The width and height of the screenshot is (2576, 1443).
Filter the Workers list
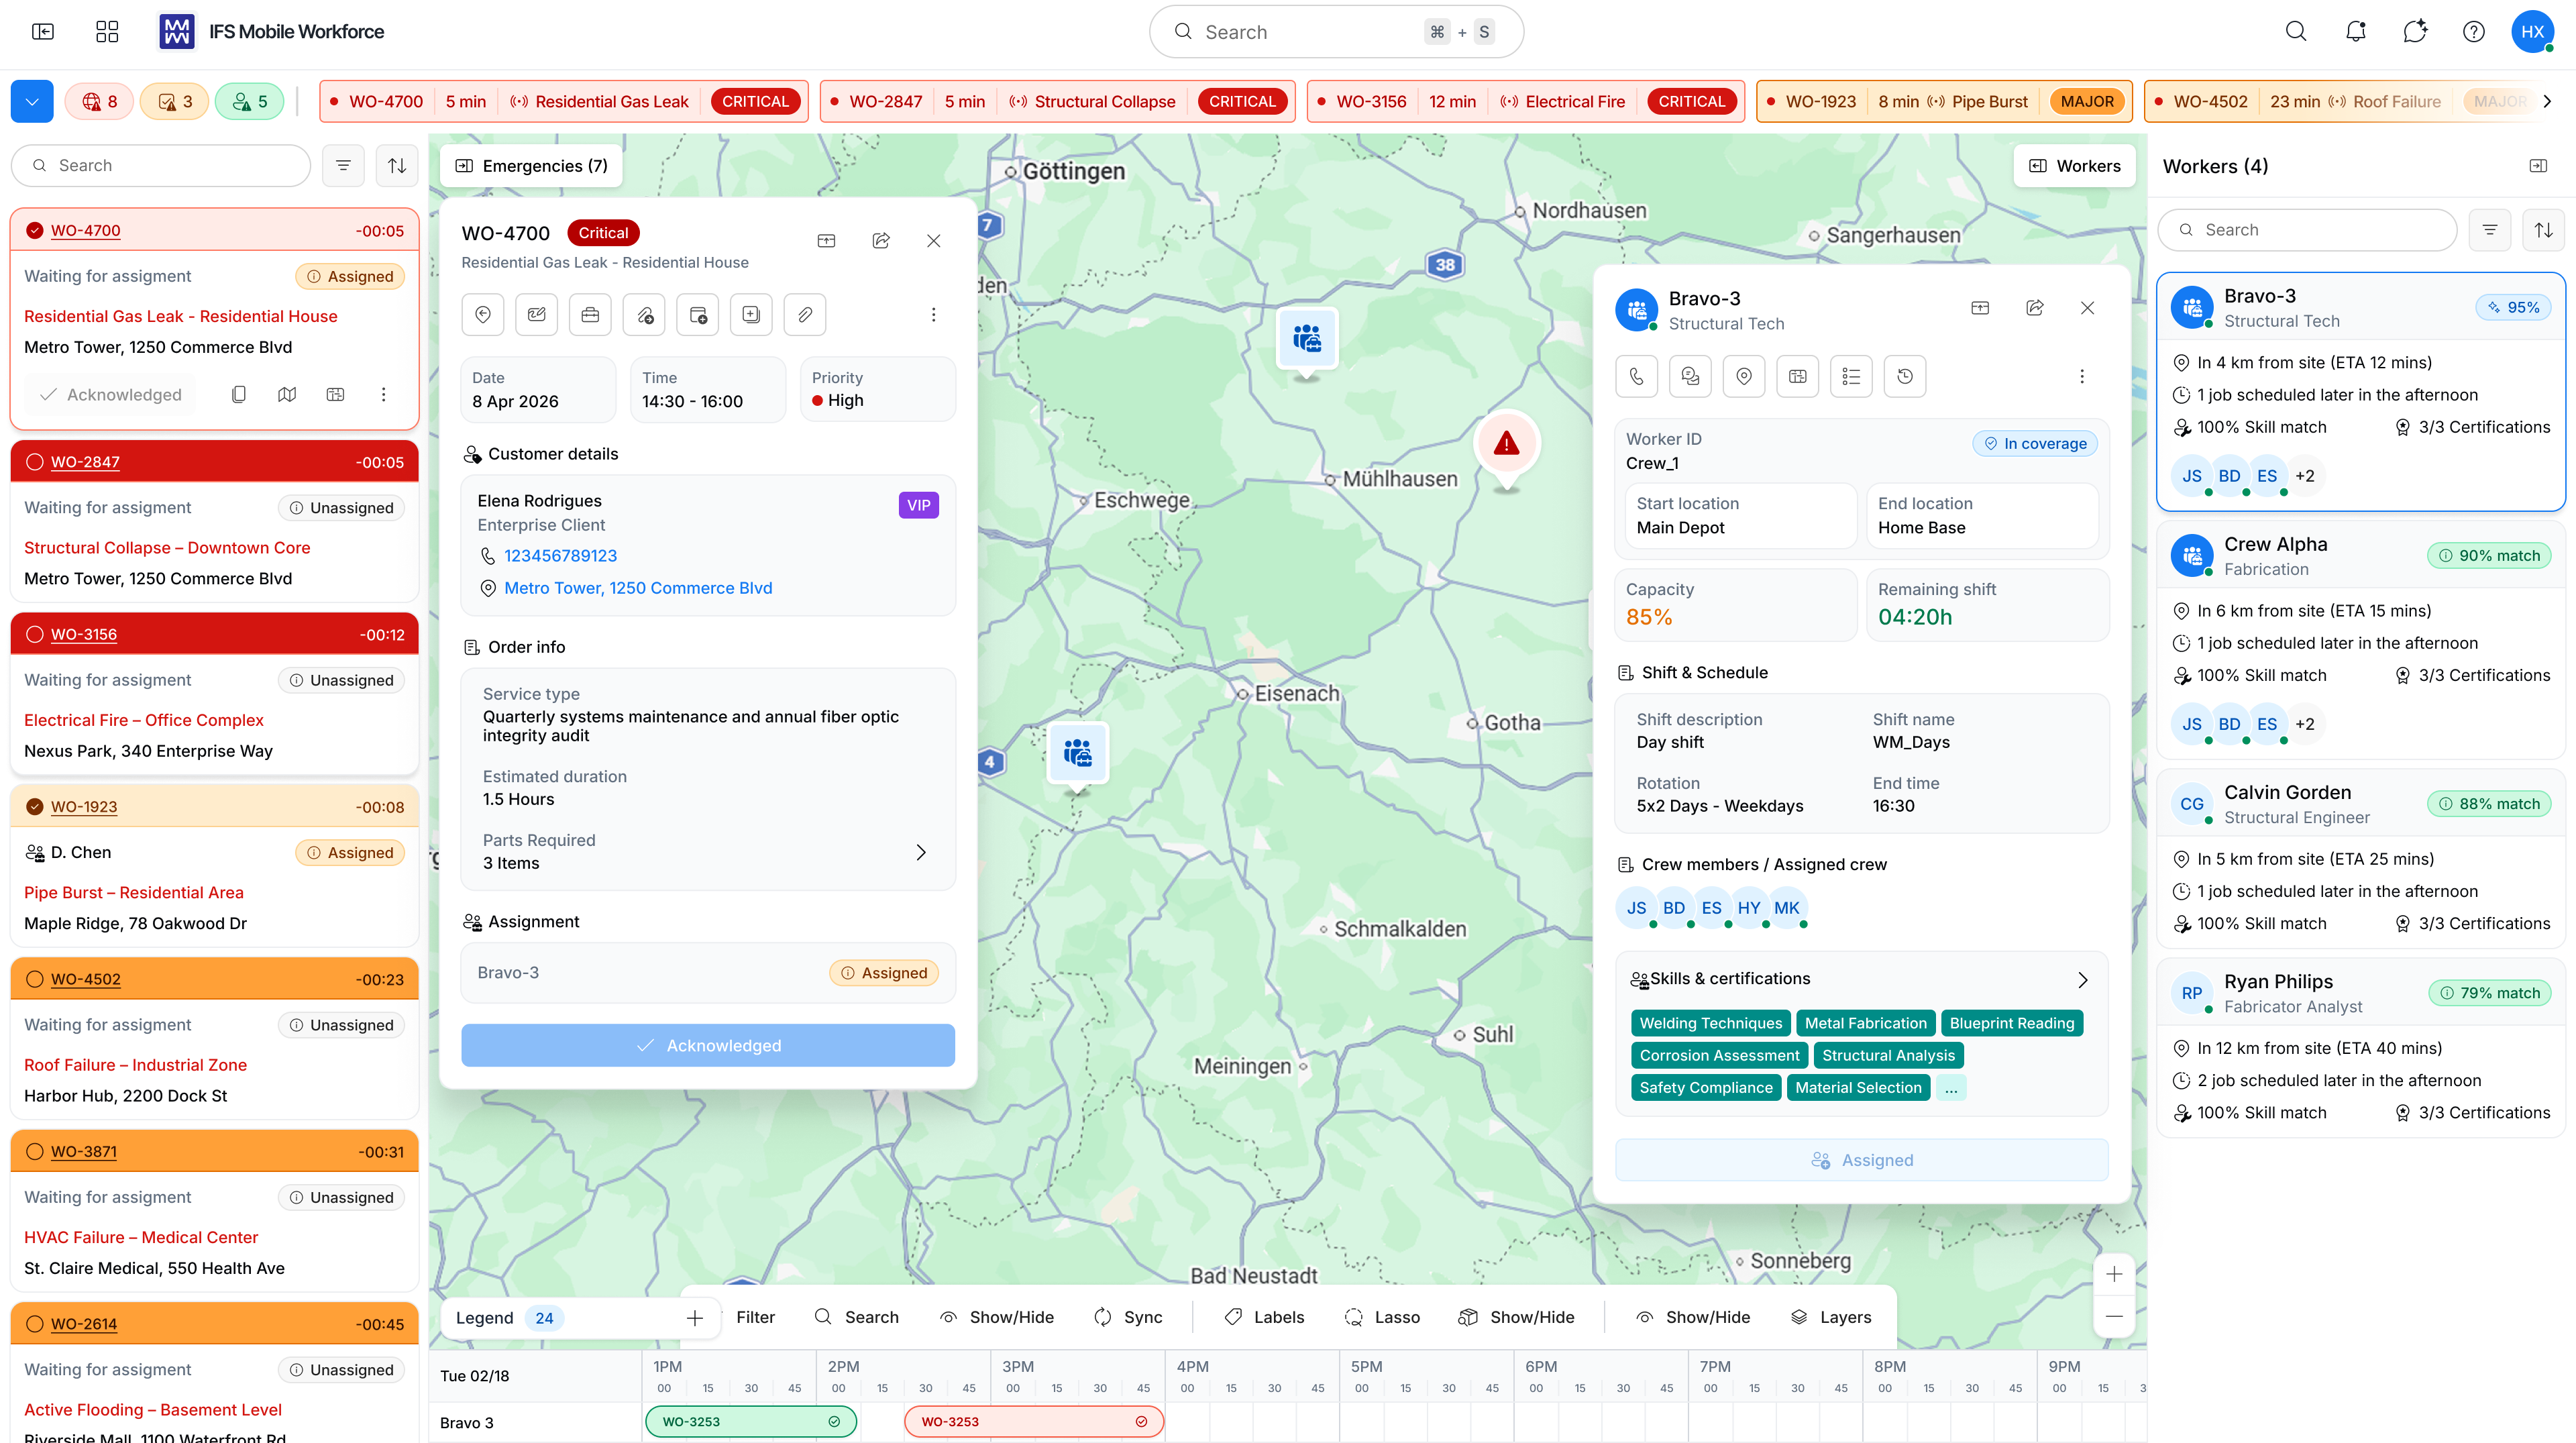click(2490, 230)
